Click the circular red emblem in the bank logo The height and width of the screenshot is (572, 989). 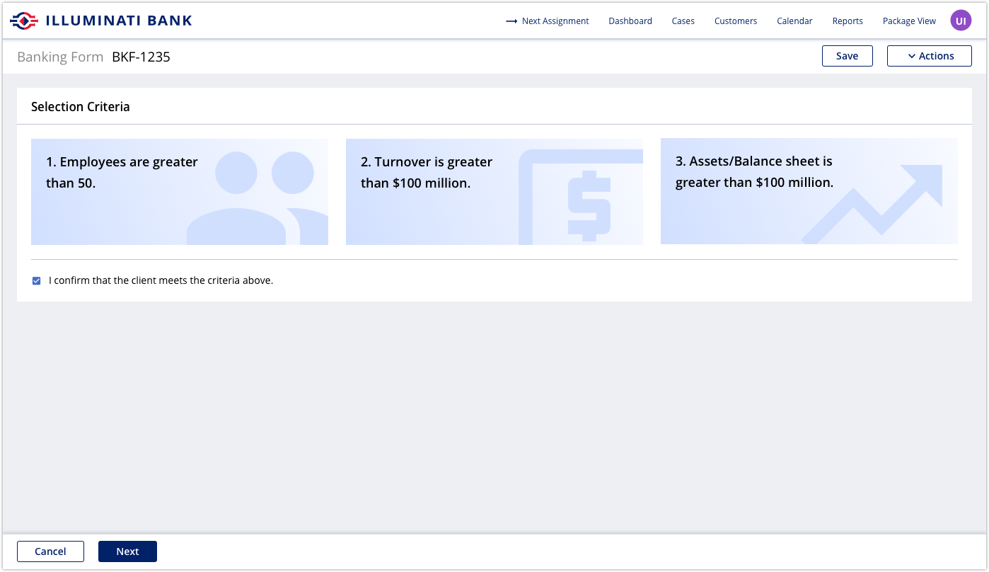22,20
